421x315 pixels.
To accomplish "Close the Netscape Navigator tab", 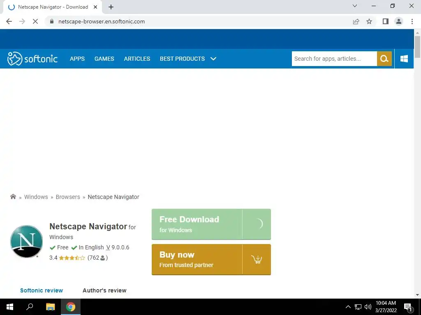I will click(x=95, y=7).
